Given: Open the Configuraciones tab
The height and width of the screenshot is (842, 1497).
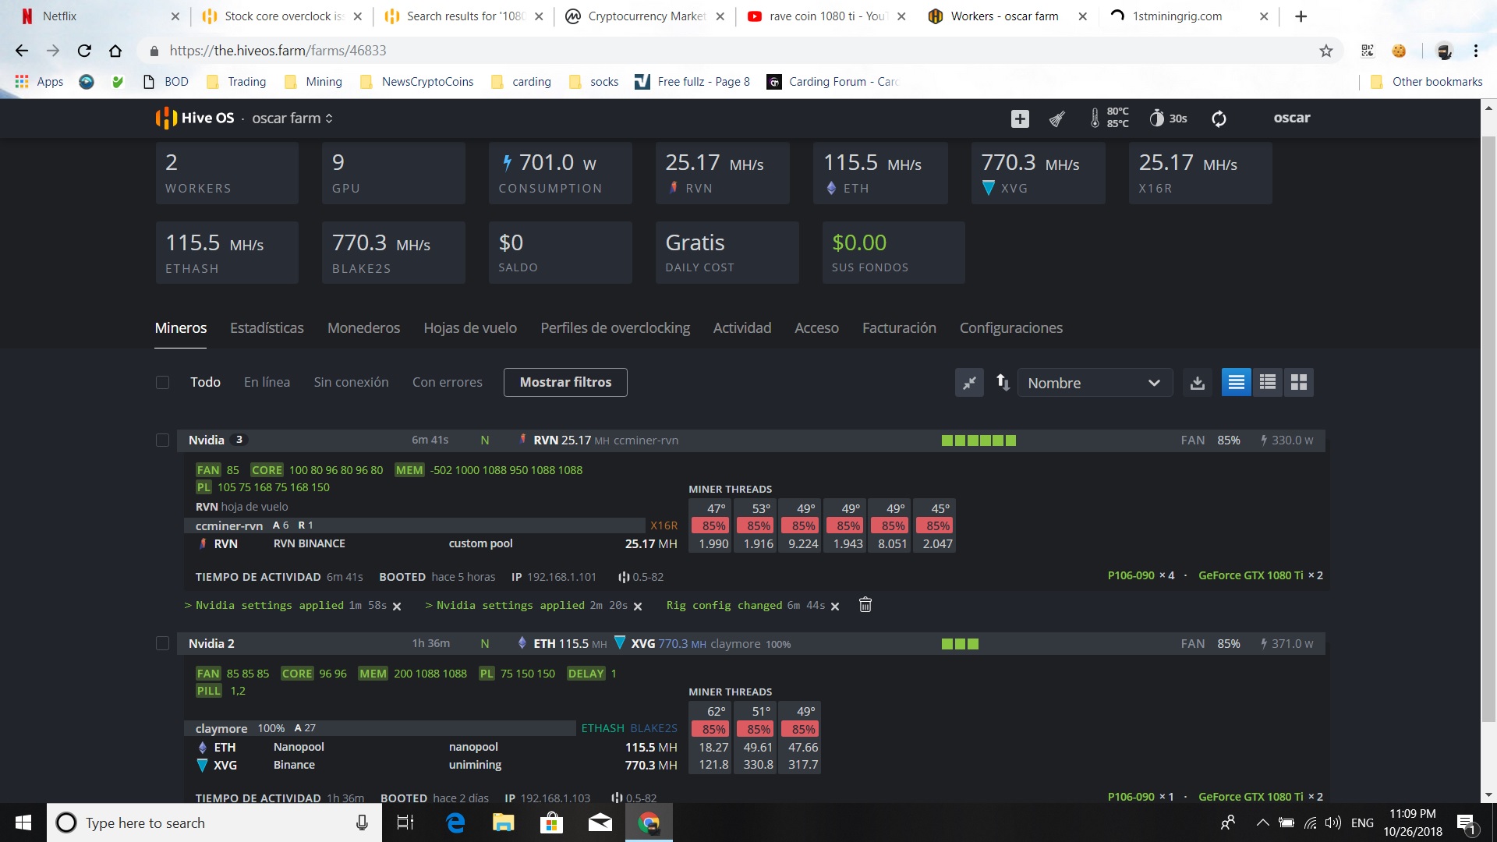Looking at the screenshot, I should pos(1011,328).
